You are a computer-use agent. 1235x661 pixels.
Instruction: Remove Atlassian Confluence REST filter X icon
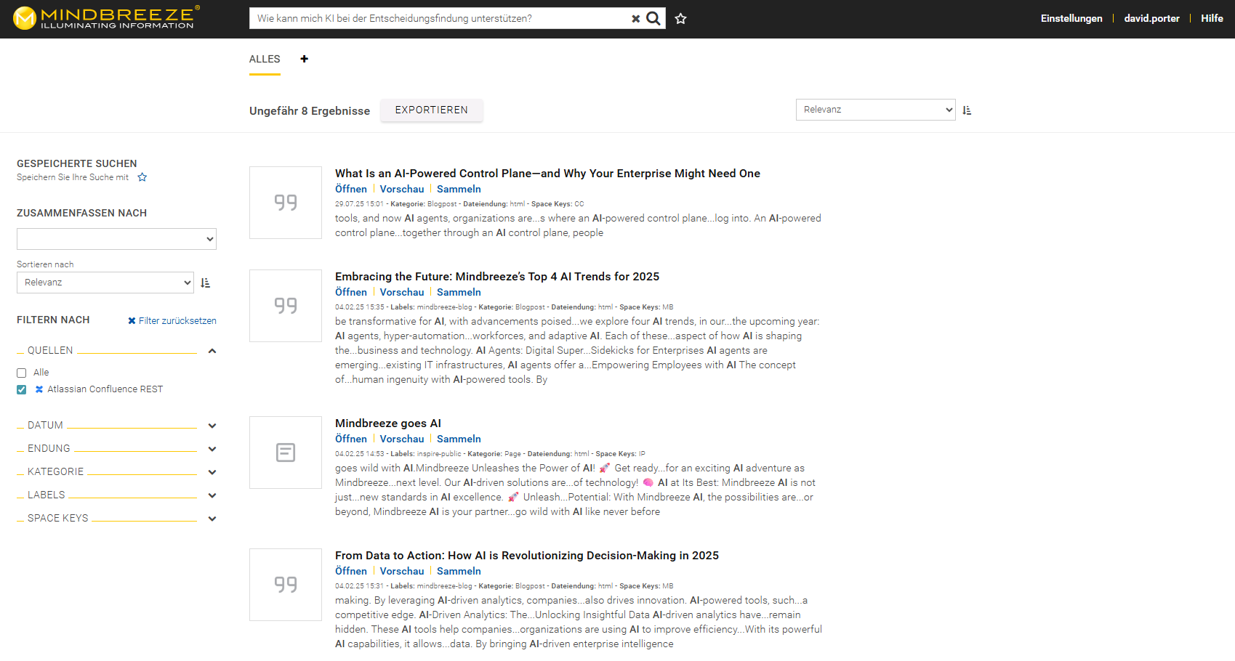click(39, 389)
